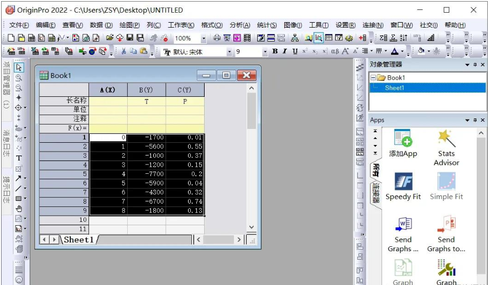This screenshot has height=285, width=490.
Task: Insert Greek symbols with αβ icon
Action: (x=335, y=51)
